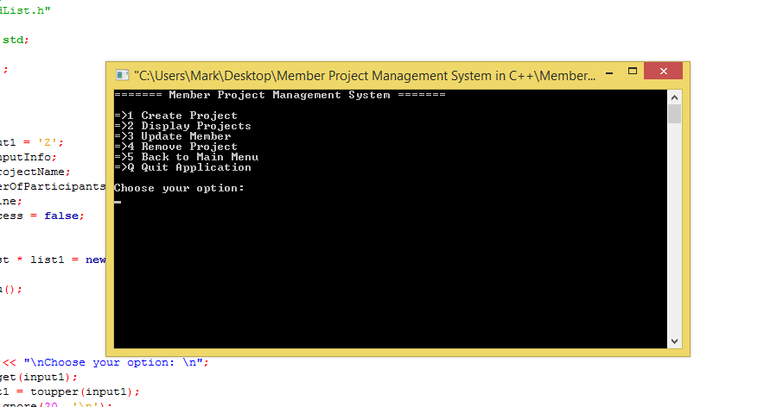Click the "false" keyword in the code
The image size is (764, 407).
pos(64,216)
